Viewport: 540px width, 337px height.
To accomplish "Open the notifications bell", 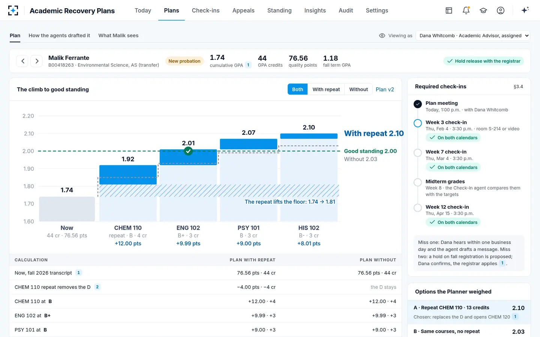I will pyautogui.click(x=466, y=10).
